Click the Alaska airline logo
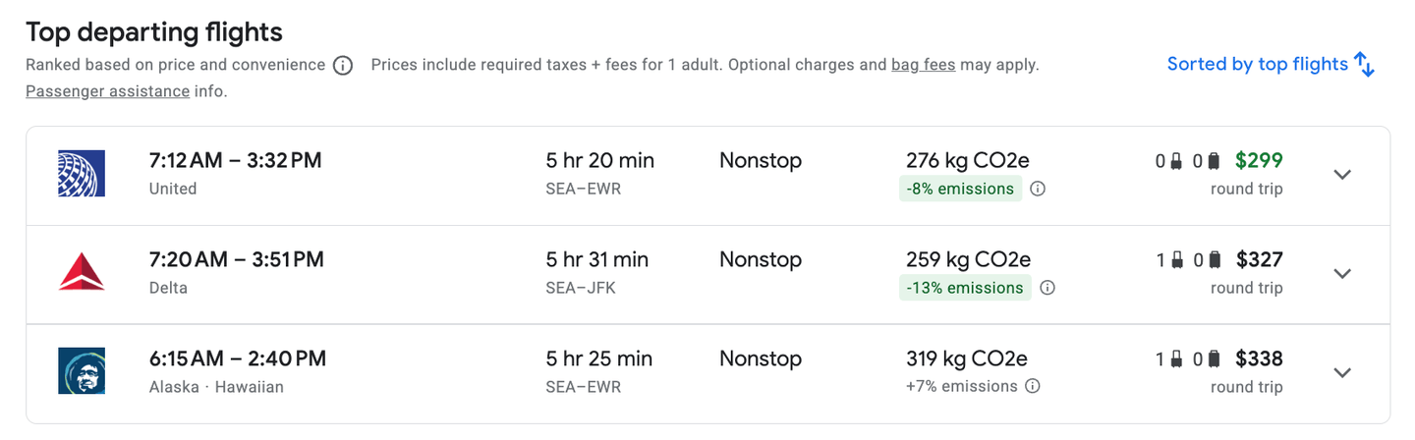The width and height of the screenshot is (1415, 440). tap(82, 372)
